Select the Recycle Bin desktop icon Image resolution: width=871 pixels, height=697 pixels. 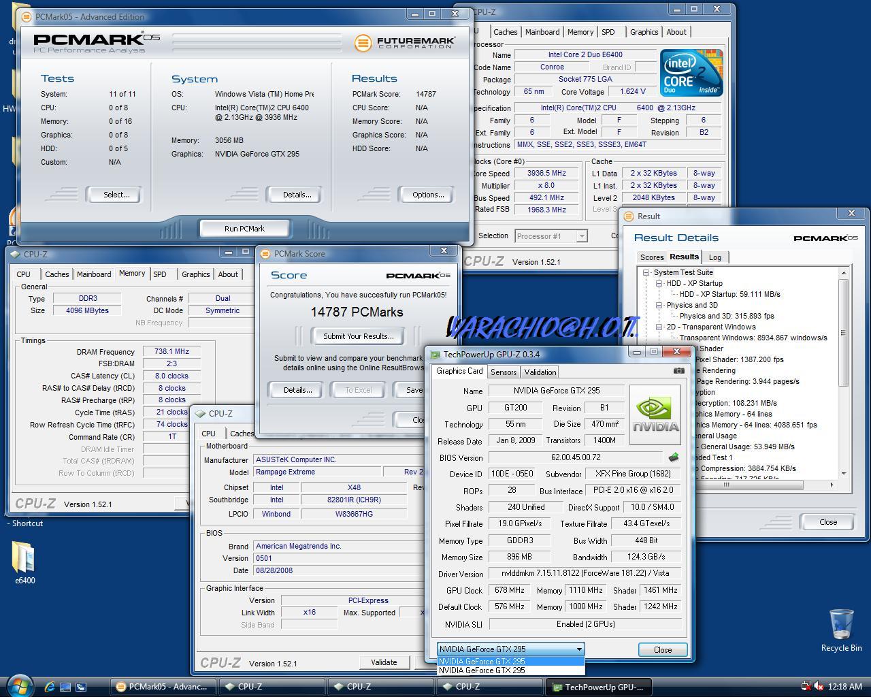842,631
